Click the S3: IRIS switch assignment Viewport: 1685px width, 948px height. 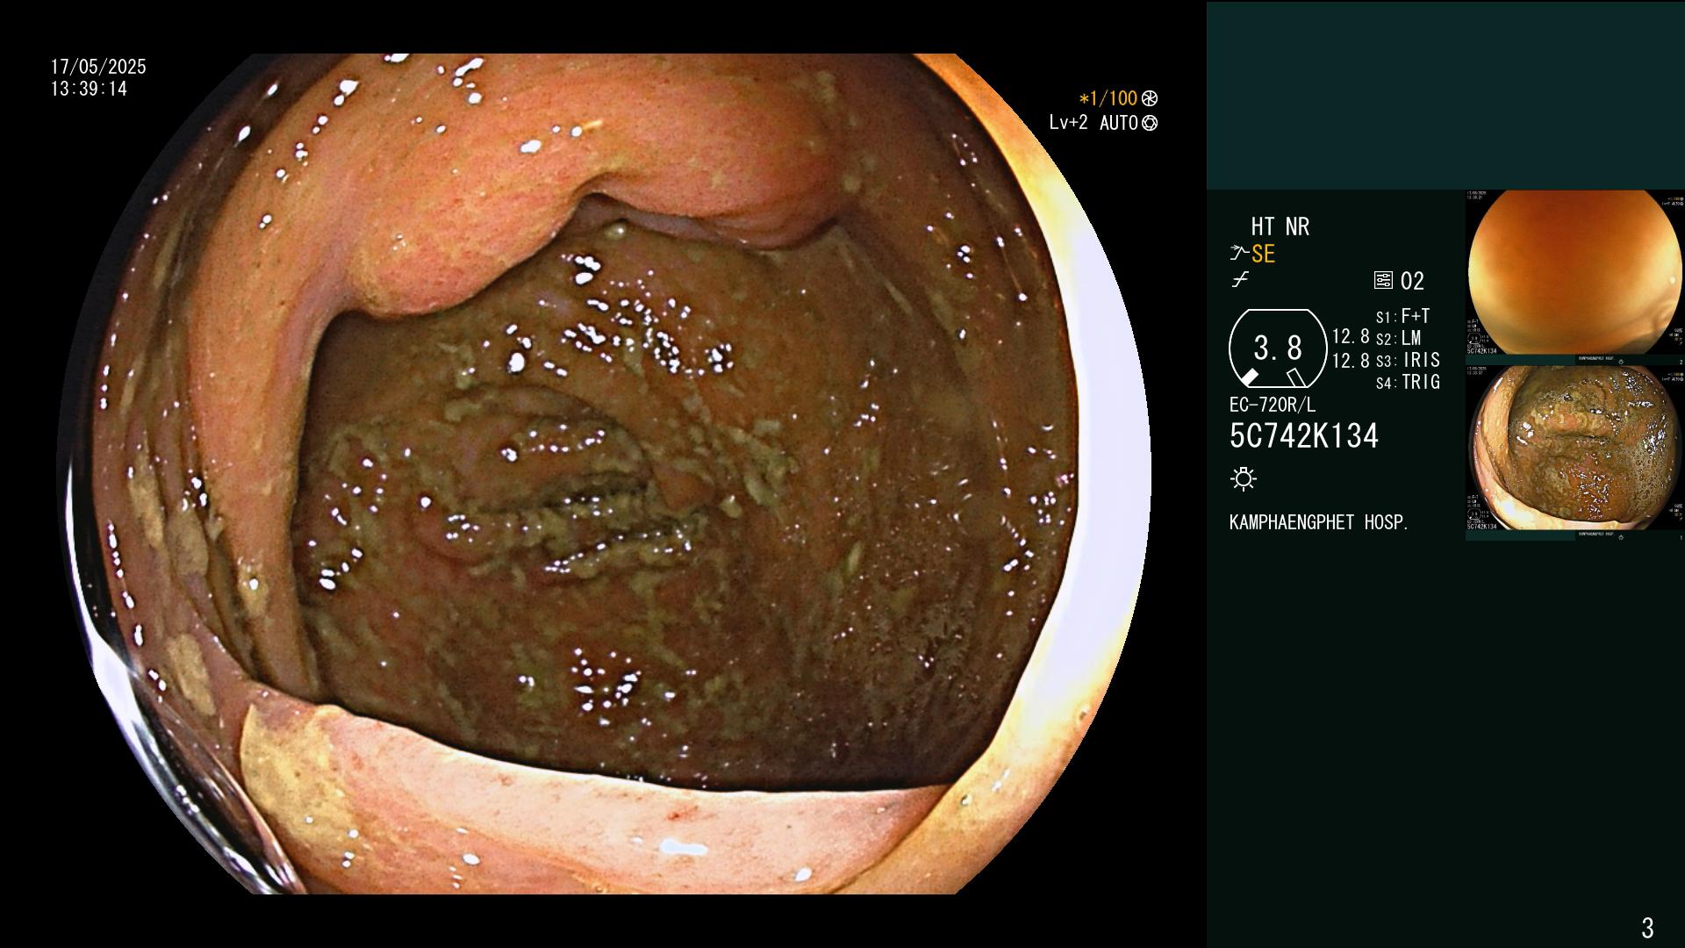(1408, 360)
